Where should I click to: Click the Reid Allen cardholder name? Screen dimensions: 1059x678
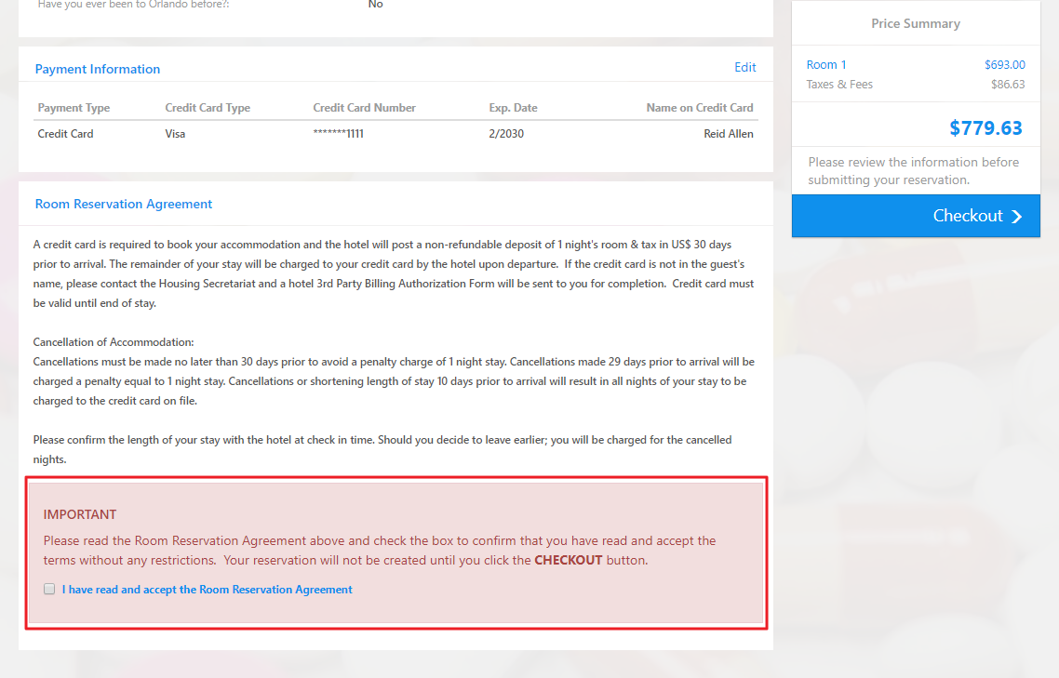click(x=728, y=134)
